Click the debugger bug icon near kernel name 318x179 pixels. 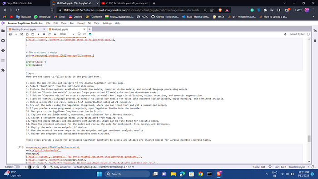pyautogui.click(x=285, y=34)
